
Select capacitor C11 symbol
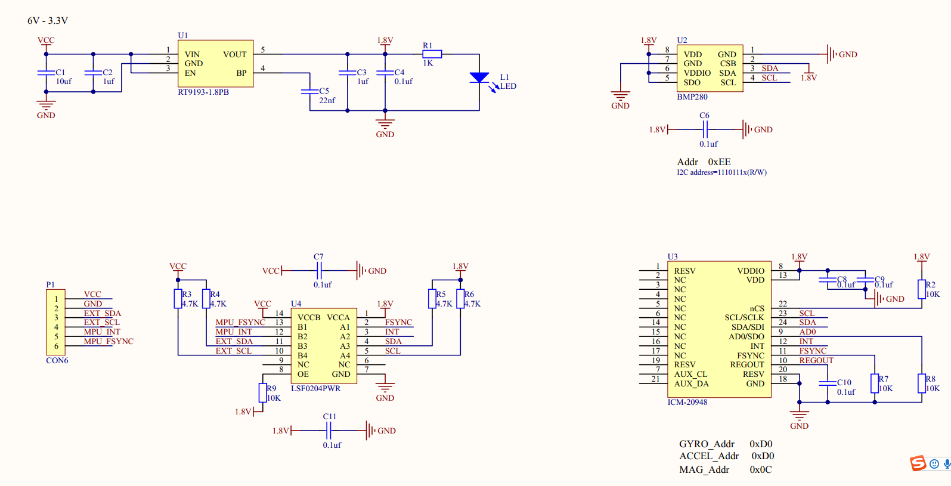329,430
